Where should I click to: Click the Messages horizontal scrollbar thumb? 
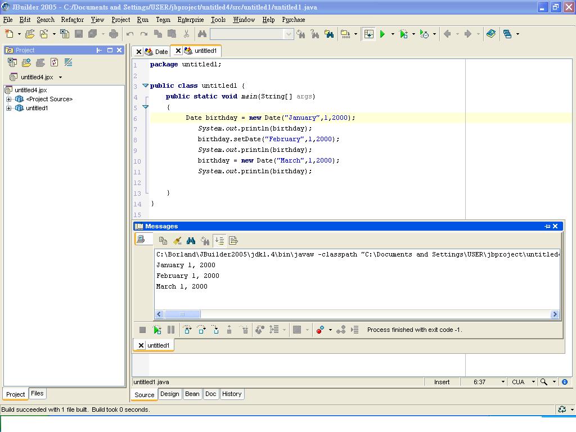click(182, 314)
